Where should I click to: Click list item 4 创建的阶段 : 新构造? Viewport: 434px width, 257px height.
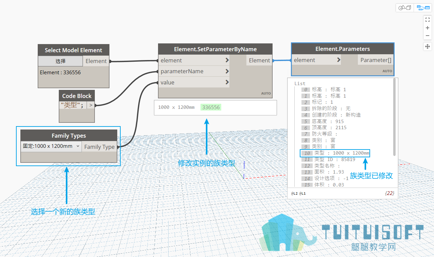(331, 115)
